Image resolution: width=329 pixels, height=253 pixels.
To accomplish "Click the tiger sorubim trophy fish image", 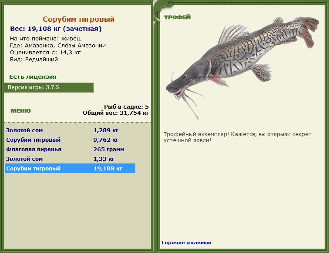I will 242,68.
